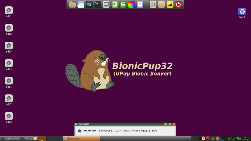This screenshot has width=251, height=141.
Task: Open the trash on the desktop
Action: [242, 13]
